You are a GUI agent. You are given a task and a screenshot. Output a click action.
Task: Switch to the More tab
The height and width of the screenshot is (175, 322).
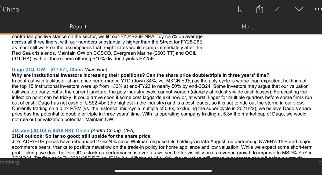[x=248, y=27]
